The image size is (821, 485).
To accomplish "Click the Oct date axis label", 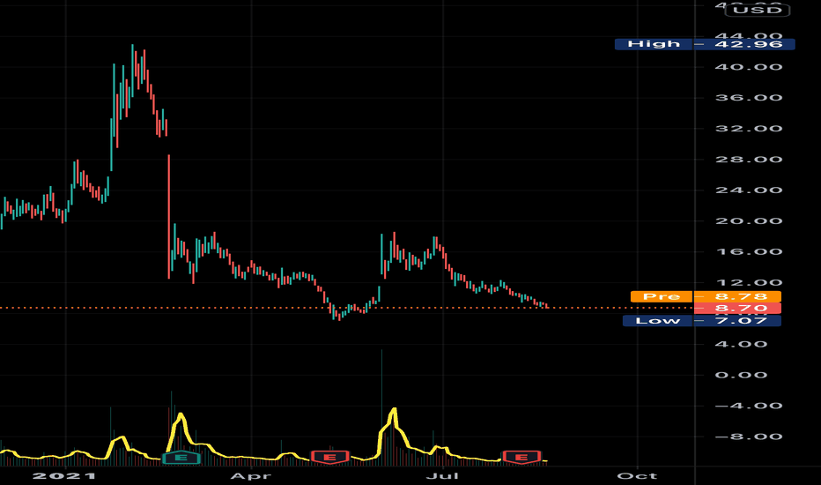I will click(x=637, y=476).
